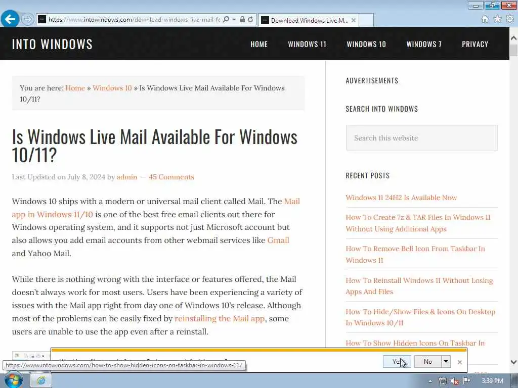
Task: Click the muted volume tray icon
Action: [x=455, y=381]
